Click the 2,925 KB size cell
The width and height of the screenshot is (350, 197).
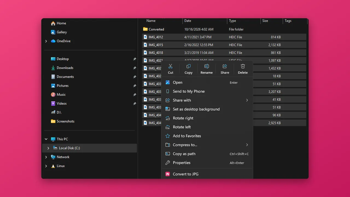tap(275, 123)
